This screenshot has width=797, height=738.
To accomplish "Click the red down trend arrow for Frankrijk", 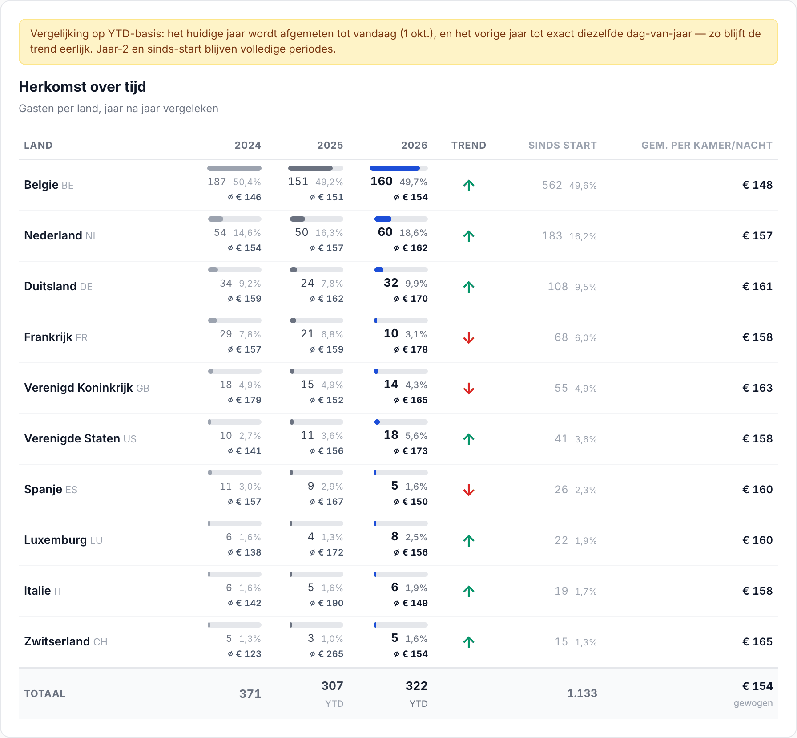I will click(x=469, y=338).
